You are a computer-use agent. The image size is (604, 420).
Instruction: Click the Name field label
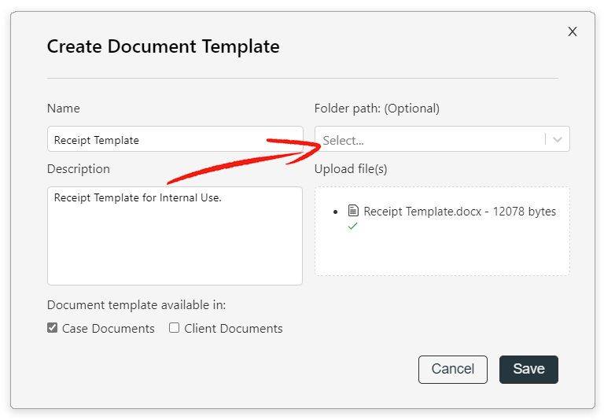click(64, 109)
